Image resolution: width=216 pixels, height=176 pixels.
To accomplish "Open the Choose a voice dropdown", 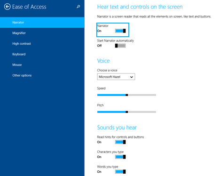I will point(116,77).
